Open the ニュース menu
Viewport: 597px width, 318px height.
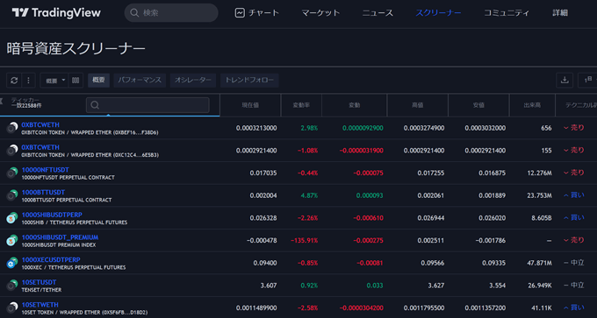(378, 13)
